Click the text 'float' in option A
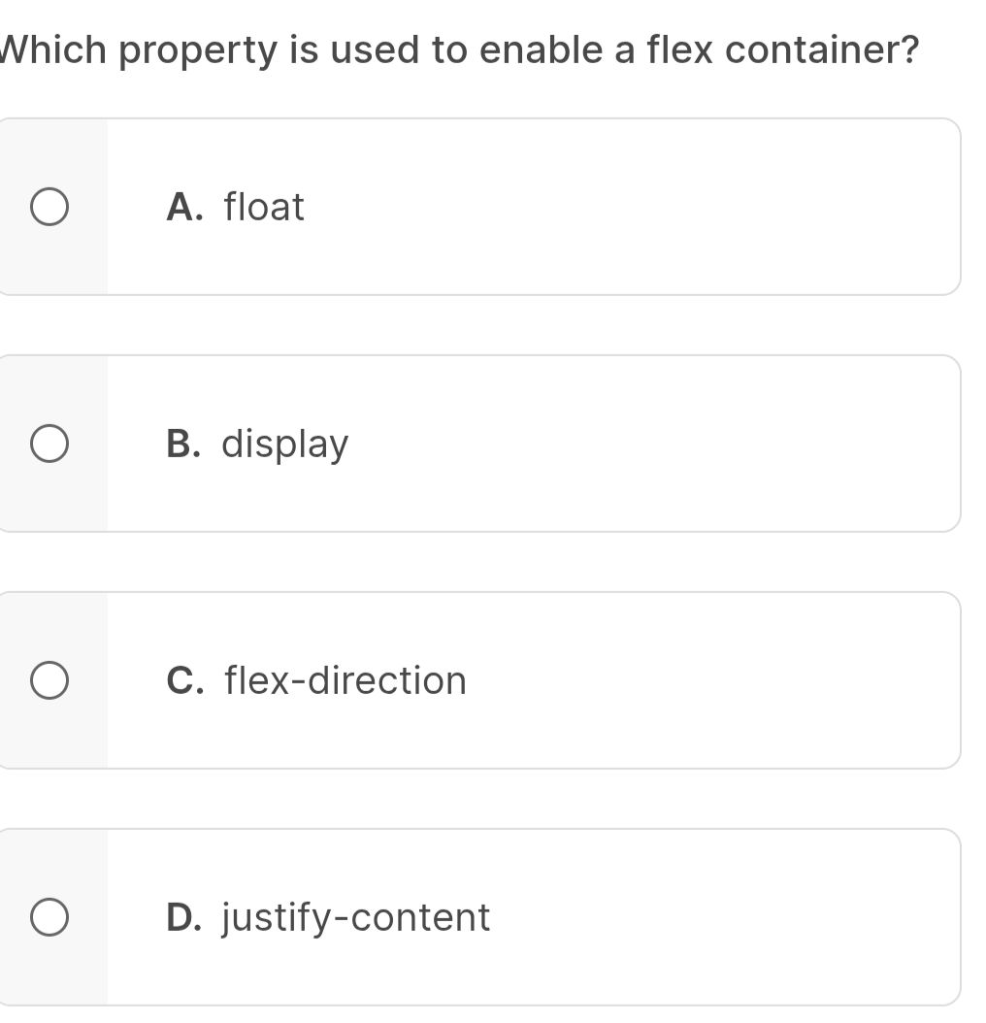This screenshot has height=1023, width=986. 262,206
